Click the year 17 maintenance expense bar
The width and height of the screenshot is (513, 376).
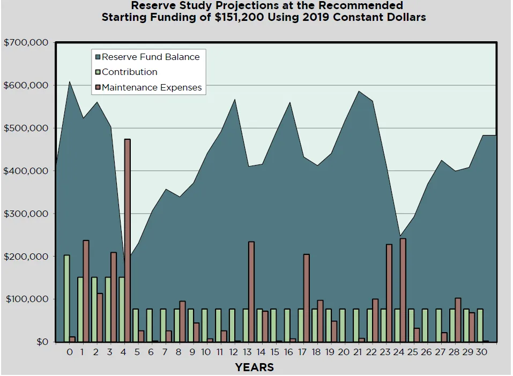[x=307, y=298]
